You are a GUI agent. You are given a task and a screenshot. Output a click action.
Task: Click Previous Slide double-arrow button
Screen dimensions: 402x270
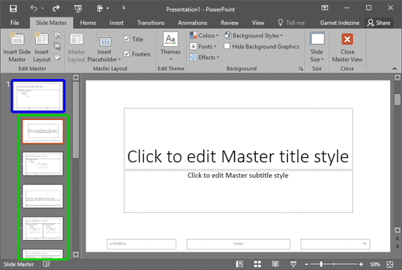click(x=397, y=239)
